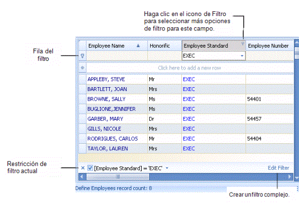The height and width of the screenshot is (207, 299).
Task: Click the Ms honorific for BROWNE, SALLY
Action: 152,99
